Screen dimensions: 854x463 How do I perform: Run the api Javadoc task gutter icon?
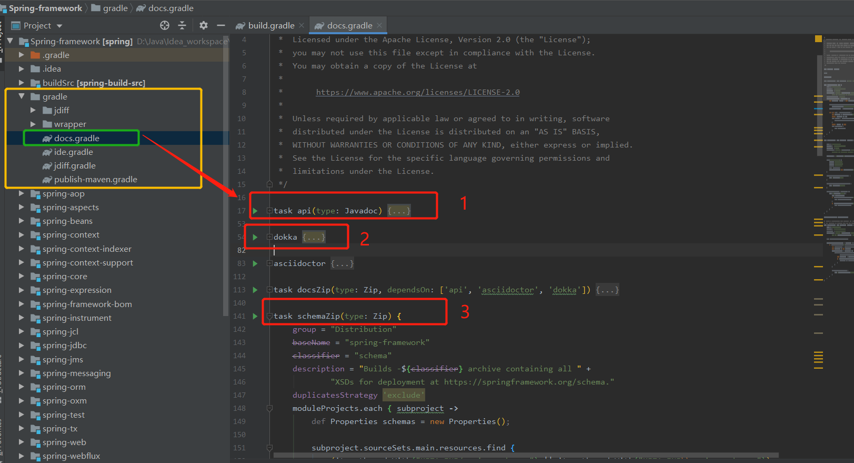(255, 211)
